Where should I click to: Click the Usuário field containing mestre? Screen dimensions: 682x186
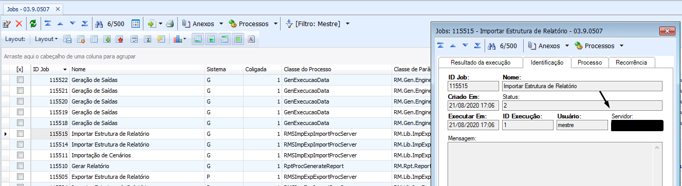582,125
